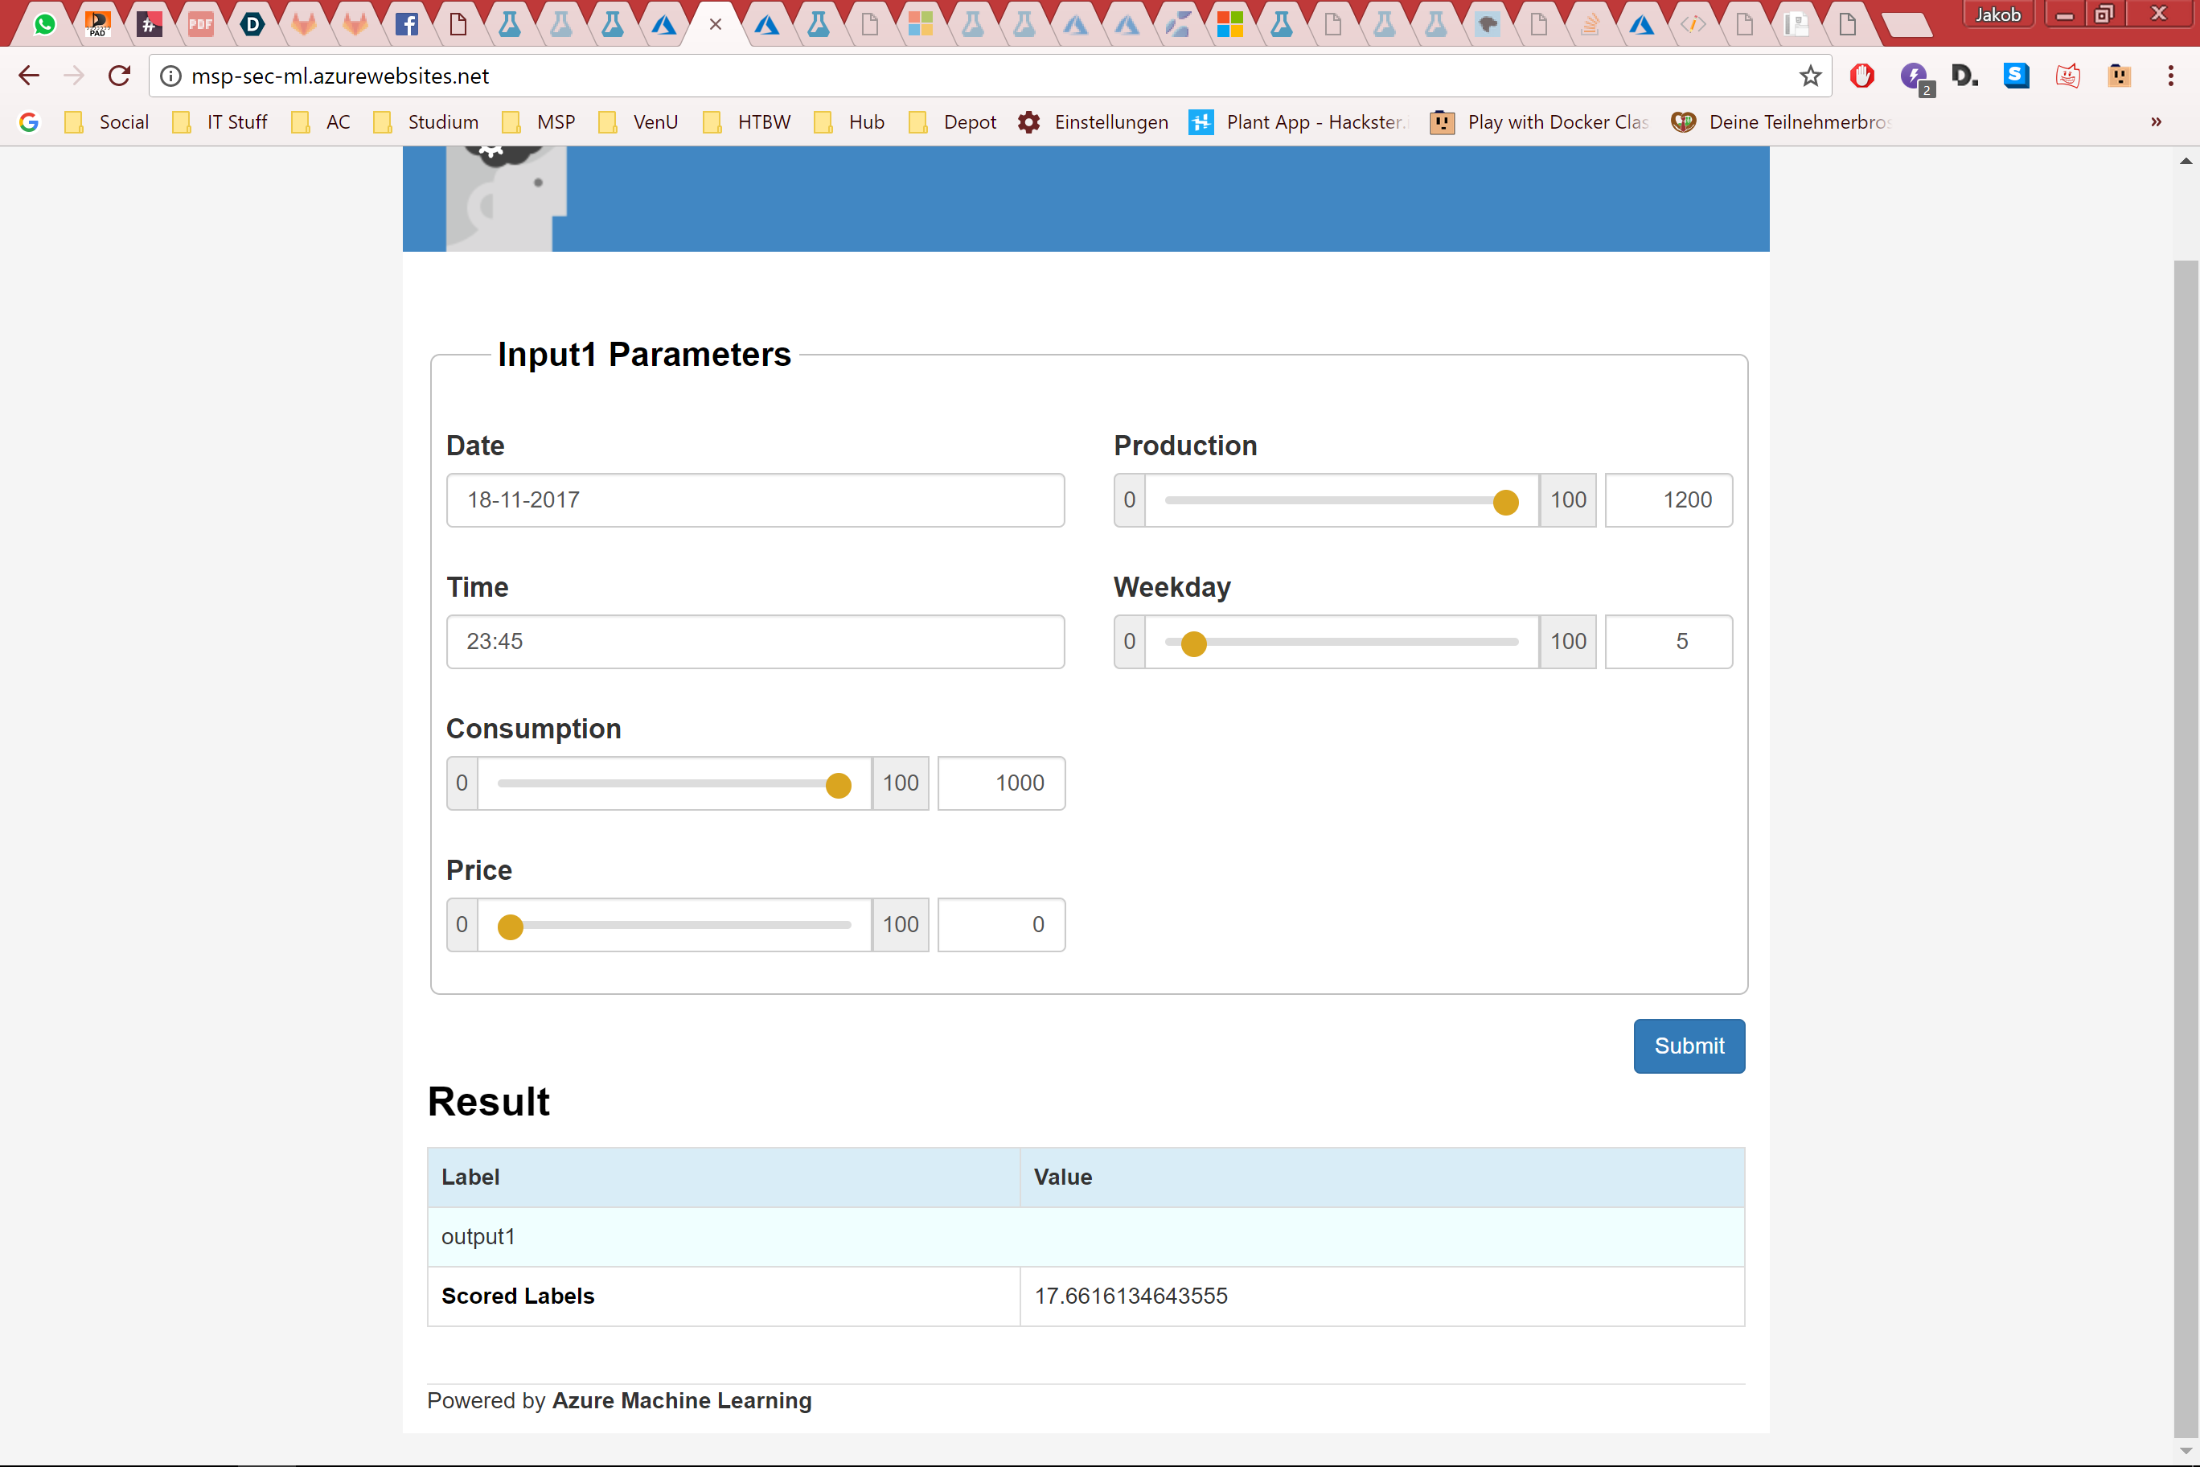
Task: Switch to the WhatsApp browser tab
Action: (44, 24)
